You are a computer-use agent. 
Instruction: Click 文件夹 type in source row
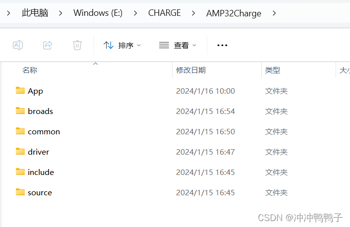[276, 193]
